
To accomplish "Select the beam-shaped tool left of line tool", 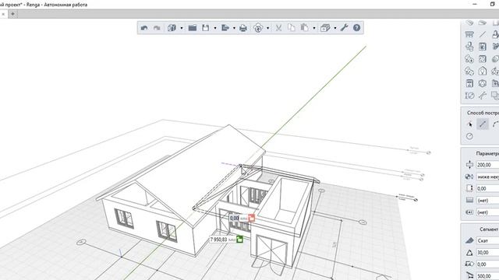I will (469, 34).
